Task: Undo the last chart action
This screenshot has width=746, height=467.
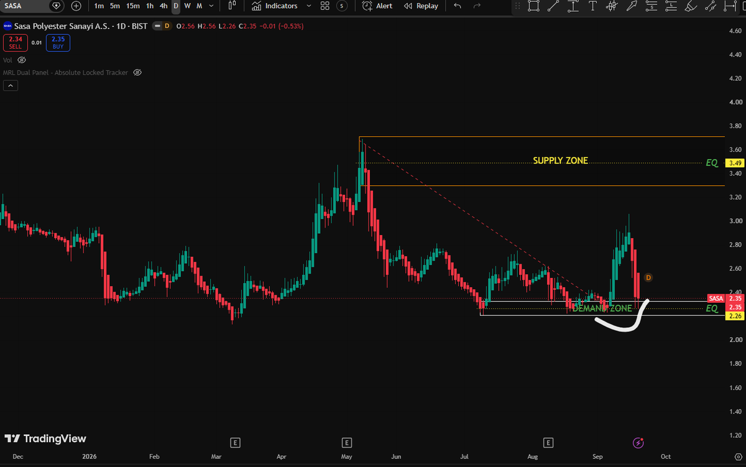Action: (x=458, y=6)
